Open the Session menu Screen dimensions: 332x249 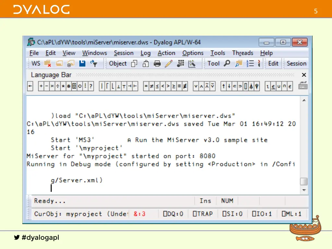(x=124, y=53)
